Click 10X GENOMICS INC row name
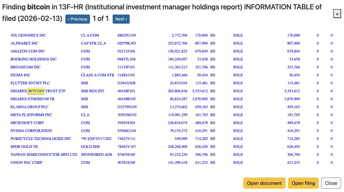The image size is (344, 192). pos(28,35)
